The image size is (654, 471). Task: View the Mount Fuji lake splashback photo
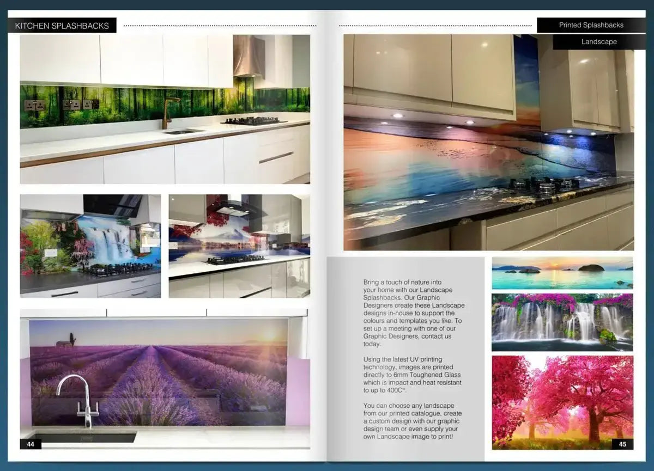[x=239, y=246]
